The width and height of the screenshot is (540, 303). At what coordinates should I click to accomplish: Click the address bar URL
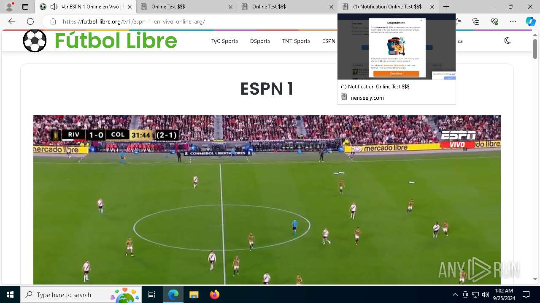pos(134,21)
